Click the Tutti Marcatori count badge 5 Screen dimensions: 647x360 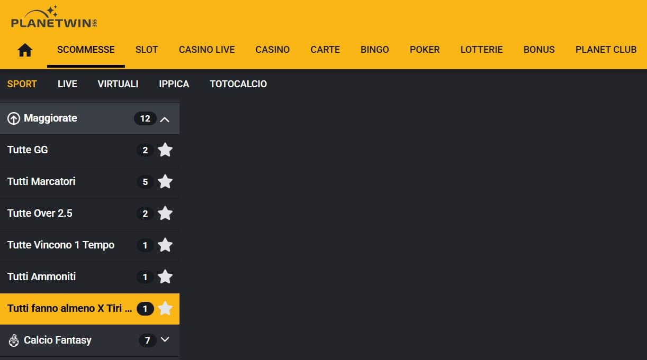tap(145, 182)
